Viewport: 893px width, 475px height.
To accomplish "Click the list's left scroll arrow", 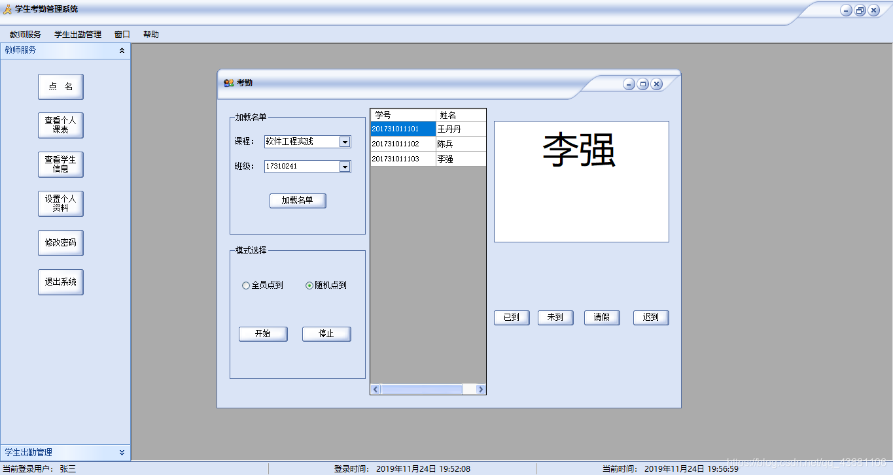I will [x=376, y=389].
